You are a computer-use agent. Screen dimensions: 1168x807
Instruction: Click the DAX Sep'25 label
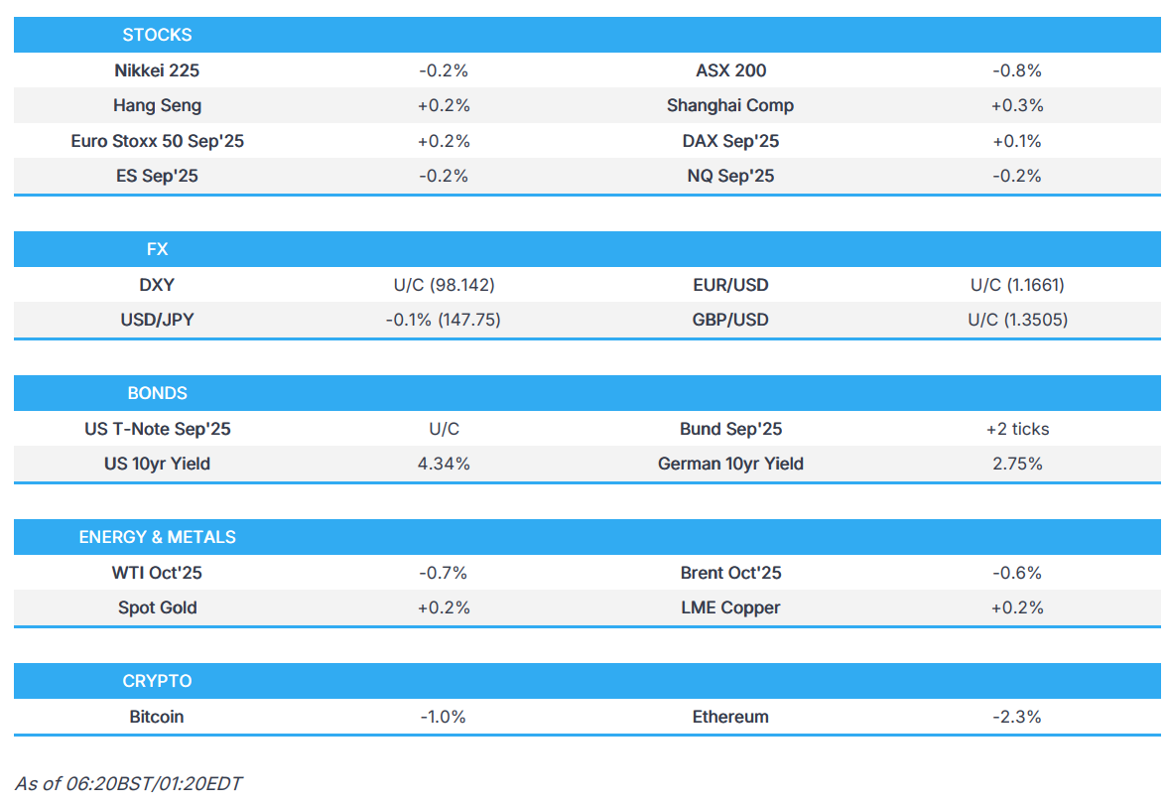(x=730, y=141)
